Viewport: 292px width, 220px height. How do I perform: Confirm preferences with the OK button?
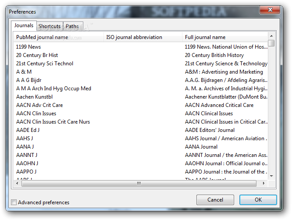coord(258,200)
